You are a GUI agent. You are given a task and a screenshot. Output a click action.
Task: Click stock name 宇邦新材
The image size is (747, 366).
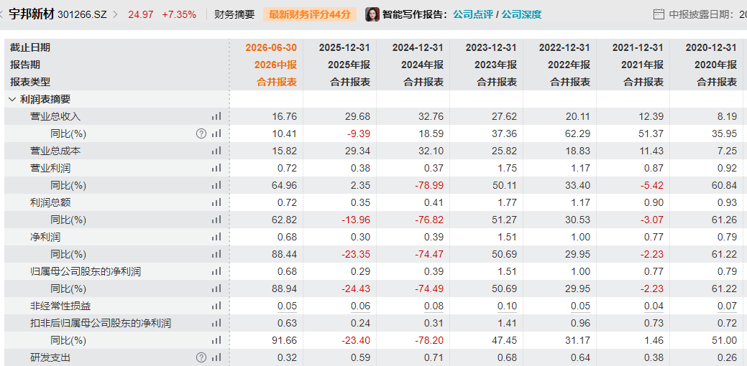click(32, 14)
